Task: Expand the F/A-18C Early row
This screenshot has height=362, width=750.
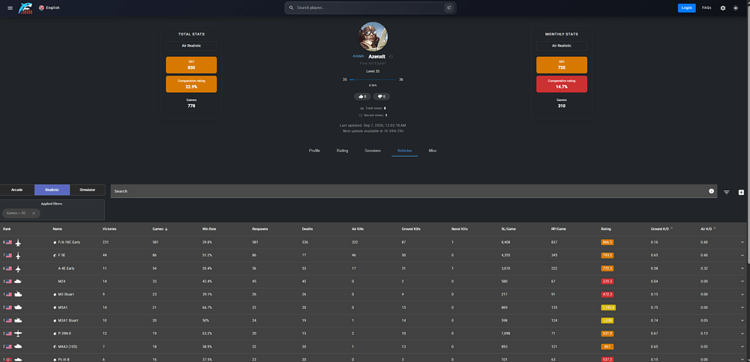Action: 742,242
